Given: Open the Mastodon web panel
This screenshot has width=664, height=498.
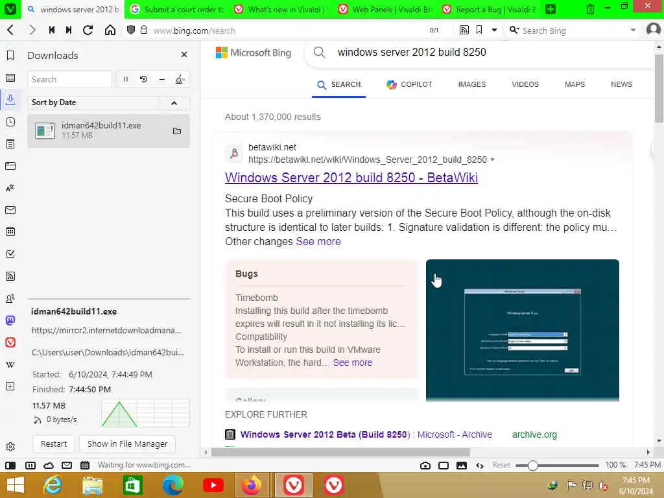Looking at the screenshot, I should point(10,320).
